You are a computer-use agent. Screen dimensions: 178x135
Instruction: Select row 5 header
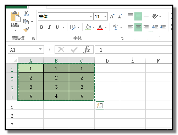pyautogui.click(x=12, y=105)
